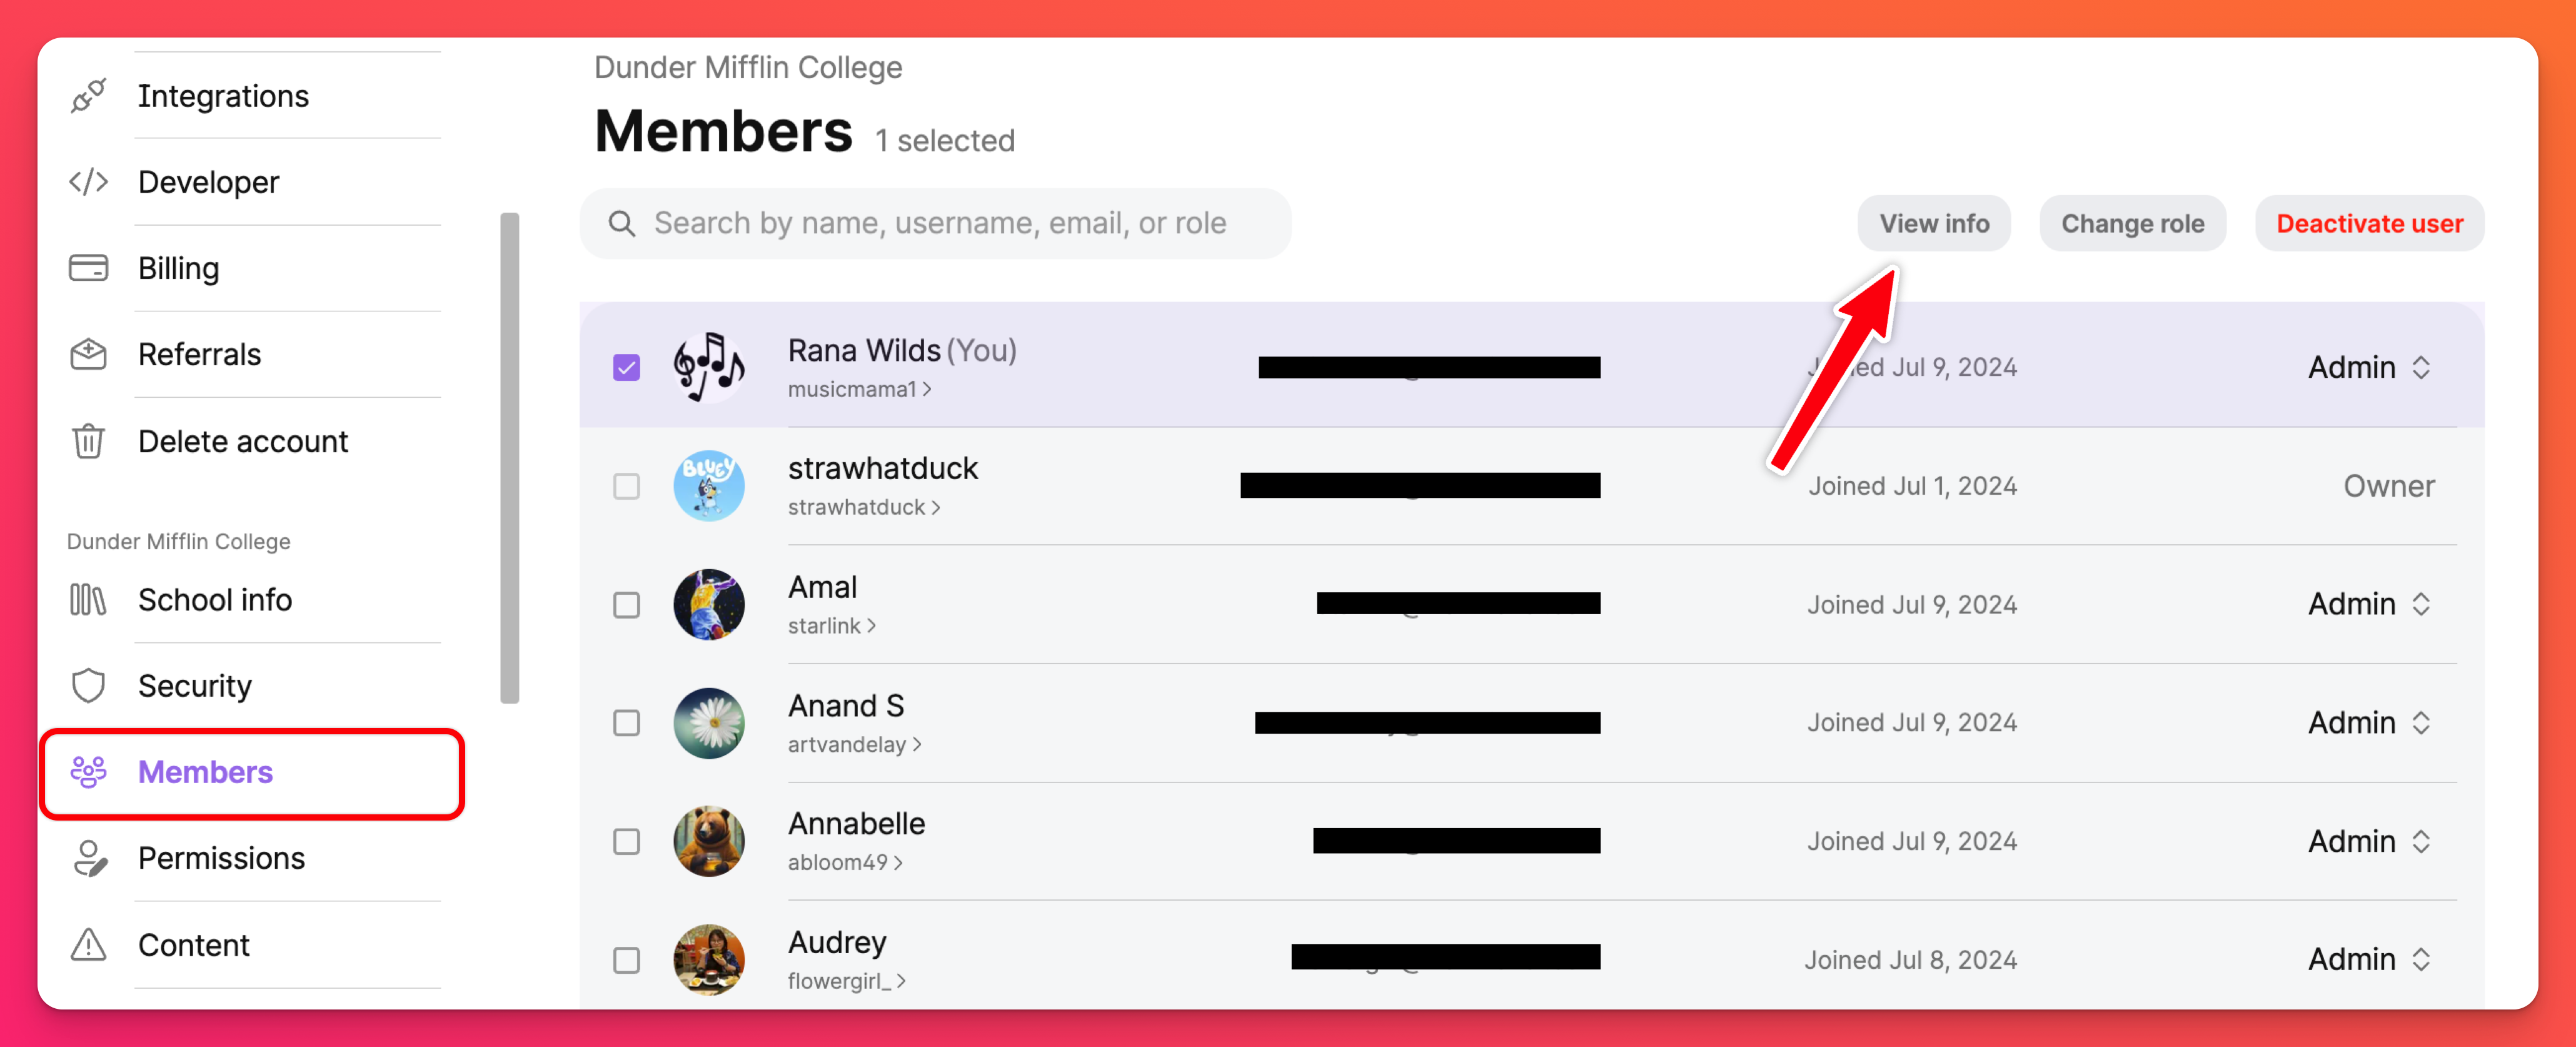Click the Billing credit card icon

coord(88,268)
